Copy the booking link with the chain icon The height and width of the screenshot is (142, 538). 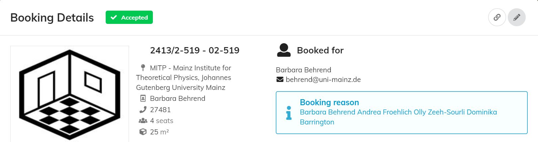[497, 17]
